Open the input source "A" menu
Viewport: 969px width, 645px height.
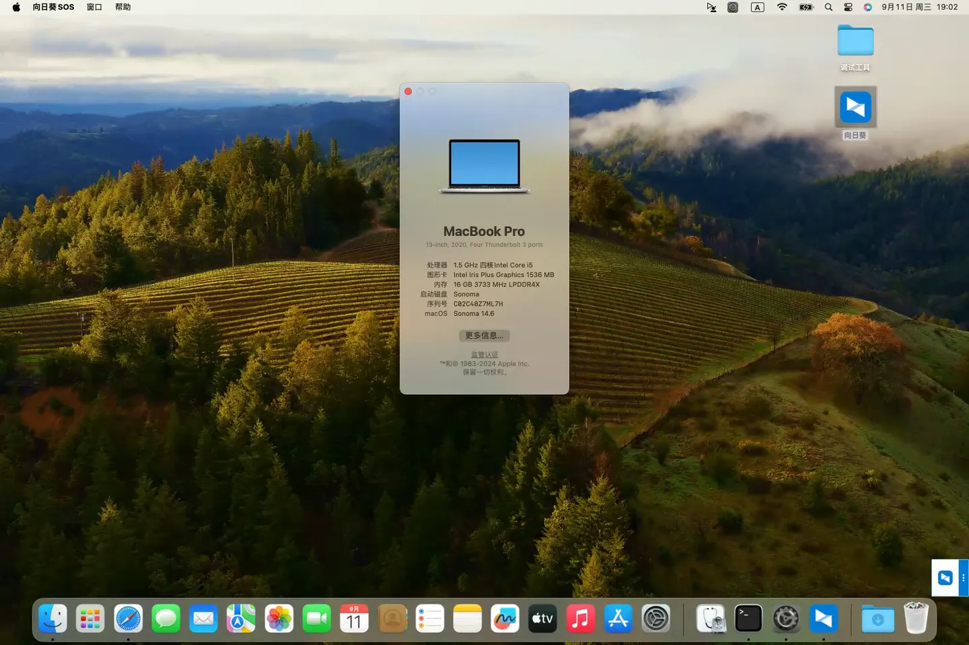coord(757,7)
